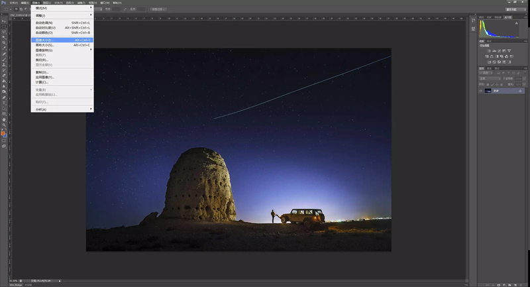
Task: Select the Lasso tool
Action: point(4,32)
